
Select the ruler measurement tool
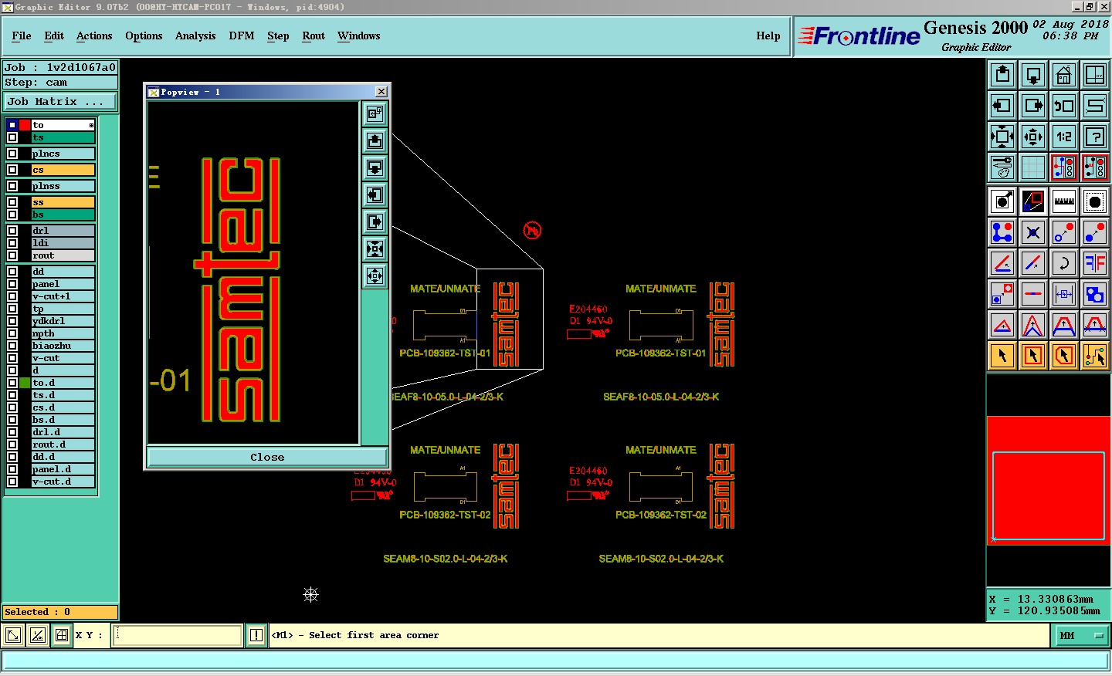1064,201
